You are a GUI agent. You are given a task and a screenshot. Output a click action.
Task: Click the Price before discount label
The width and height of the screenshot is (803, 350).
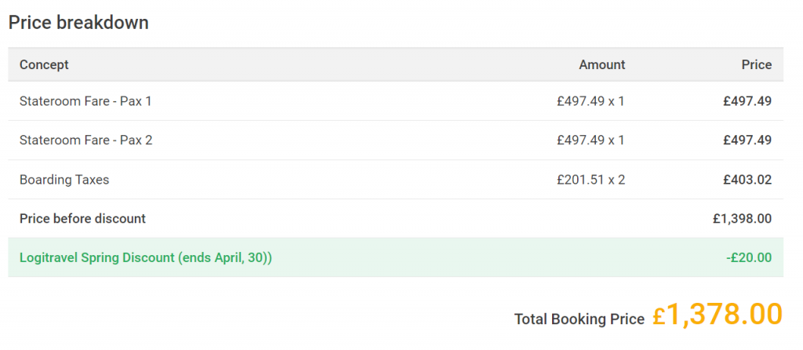(82, 218)
